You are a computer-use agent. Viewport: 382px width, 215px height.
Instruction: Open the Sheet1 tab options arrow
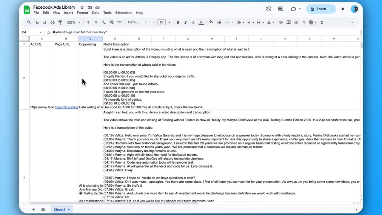(x=69, y=210)
